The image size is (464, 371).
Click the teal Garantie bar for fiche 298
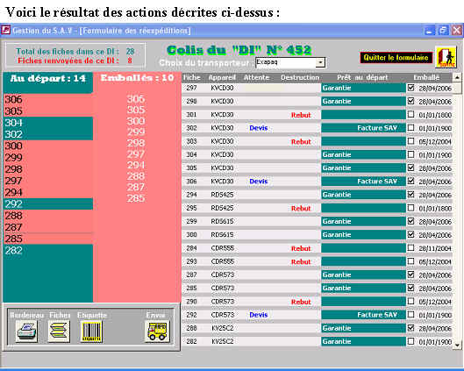(363, 101)
